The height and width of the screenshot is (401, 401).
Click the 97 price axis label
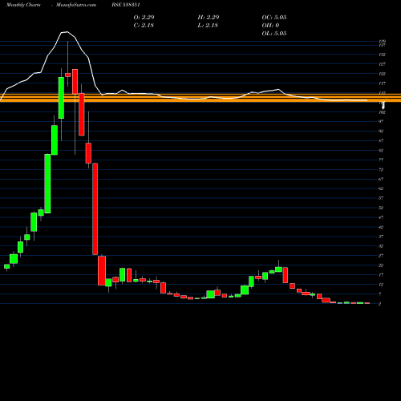pyautogui.click(x=381, y=122)
